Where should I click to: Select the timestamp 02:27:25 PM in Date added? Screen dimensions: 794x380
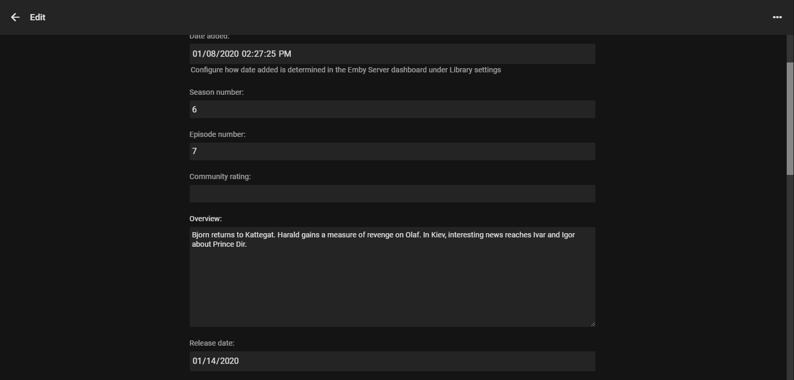tap(267, 54)
